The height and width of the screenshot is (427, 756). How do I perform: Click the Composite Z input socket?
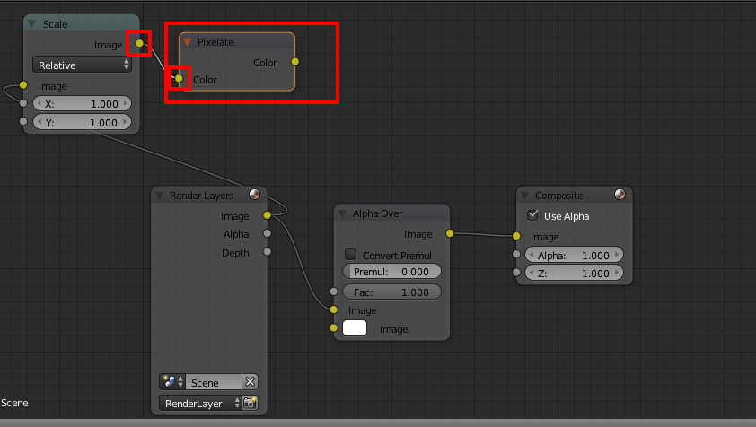(516, 273)
